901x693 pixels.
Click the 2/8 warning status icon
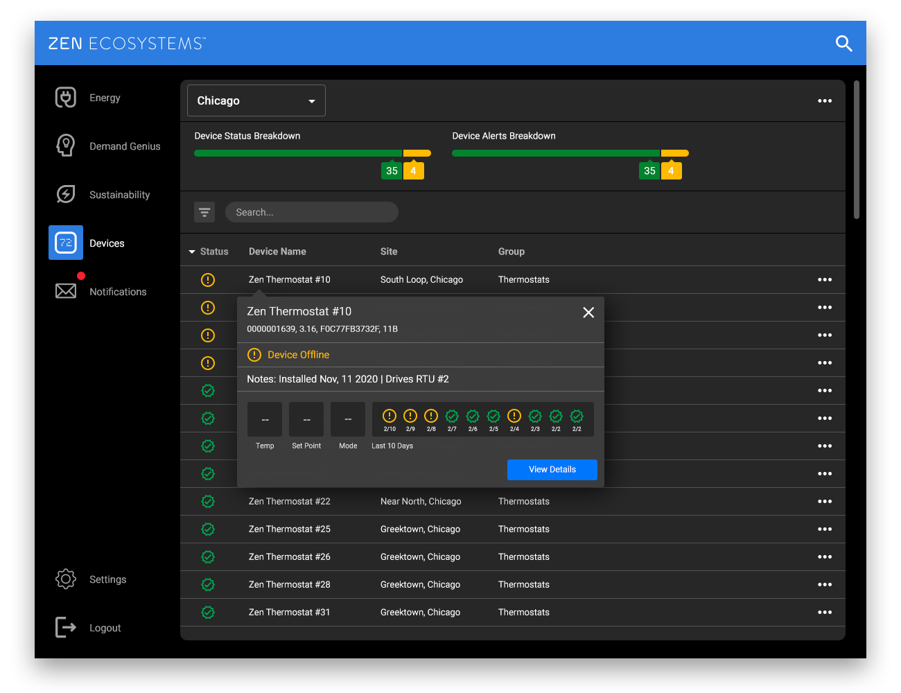tap(431, 416)
